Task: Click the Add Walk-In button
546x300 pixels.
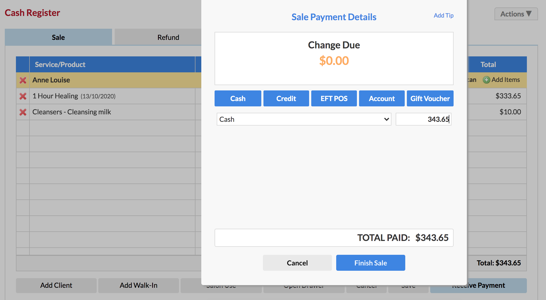Action: (x=138, y=285)
